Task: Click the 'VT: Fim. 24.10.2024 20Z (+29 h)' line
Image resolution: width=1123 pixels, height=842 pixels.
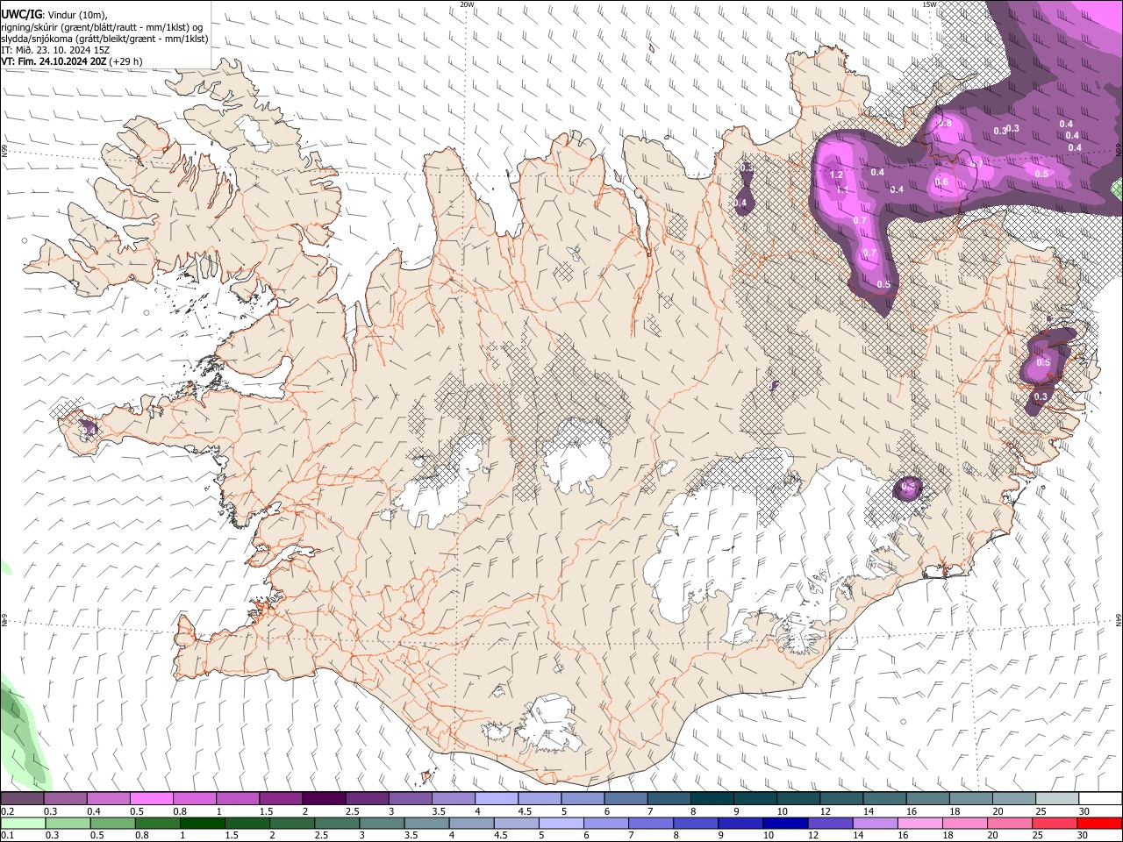Action: coord(72,61)
